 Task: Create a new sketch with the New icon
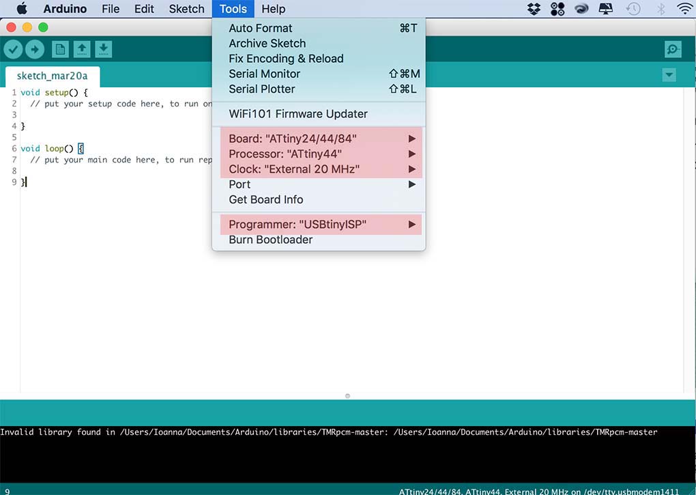pos(60,49)
